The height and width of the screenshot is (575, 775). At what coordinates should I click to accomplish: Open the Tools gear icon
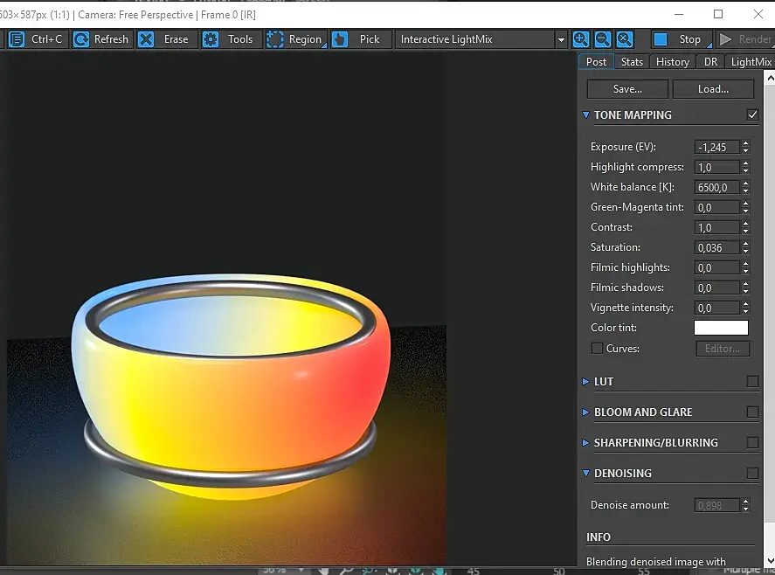[x=211, y=39]
